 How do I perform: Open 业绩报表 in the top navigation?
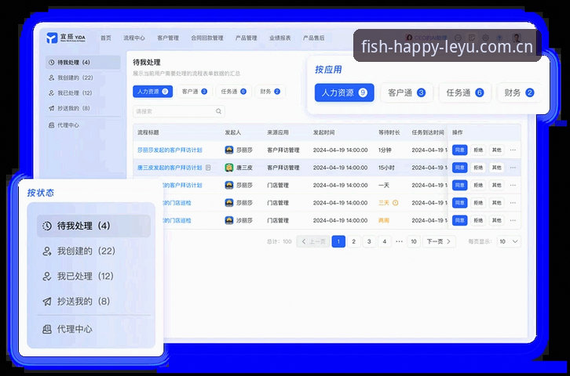click(x=280, y=38)
